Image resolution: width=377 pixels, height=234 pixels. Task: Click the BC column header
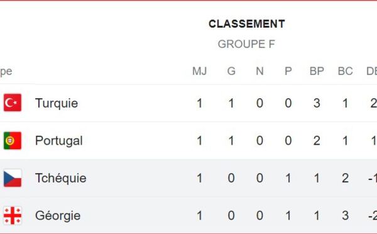click(x=345, y=71)
